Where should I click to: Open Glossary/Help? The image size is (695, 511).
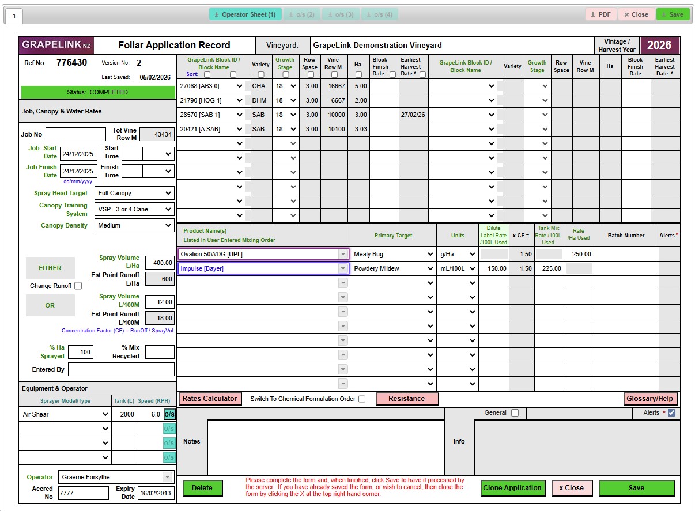coord(649,399)
